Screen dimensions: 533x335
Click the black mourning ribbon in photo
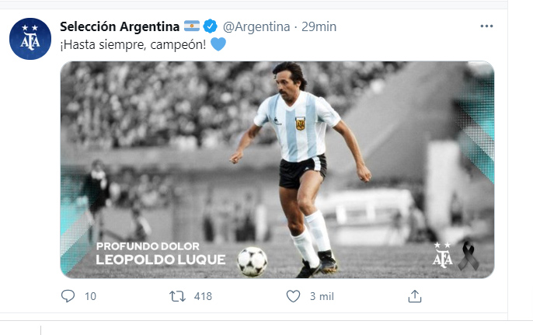click(x=469, y=256)
